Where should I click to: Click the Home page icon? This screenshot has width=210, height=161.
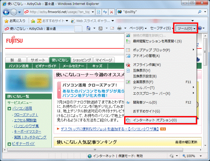point(89,28)
